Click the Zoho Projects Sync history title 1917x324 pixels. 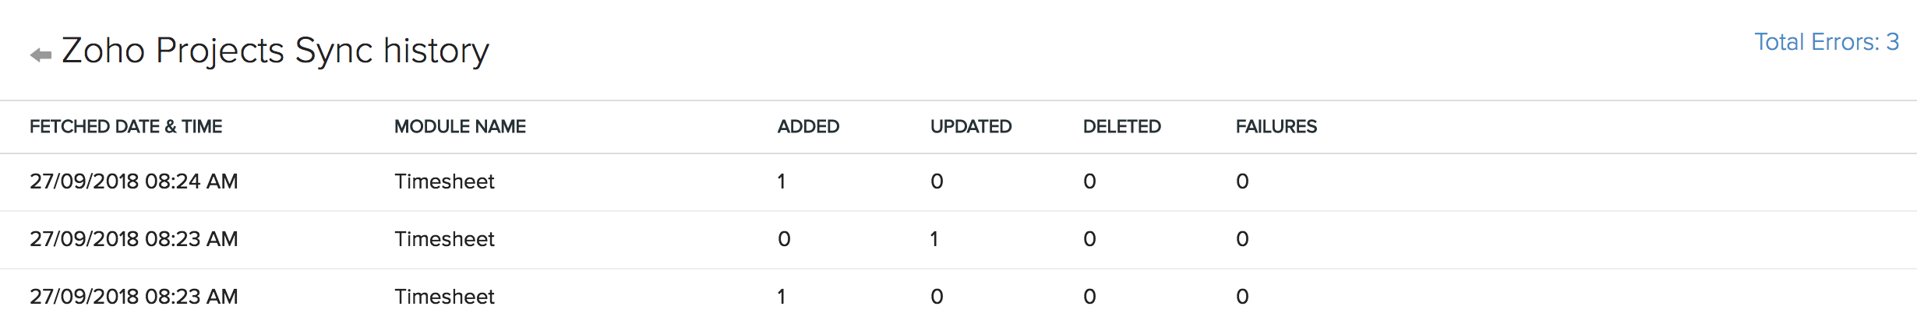275,51
